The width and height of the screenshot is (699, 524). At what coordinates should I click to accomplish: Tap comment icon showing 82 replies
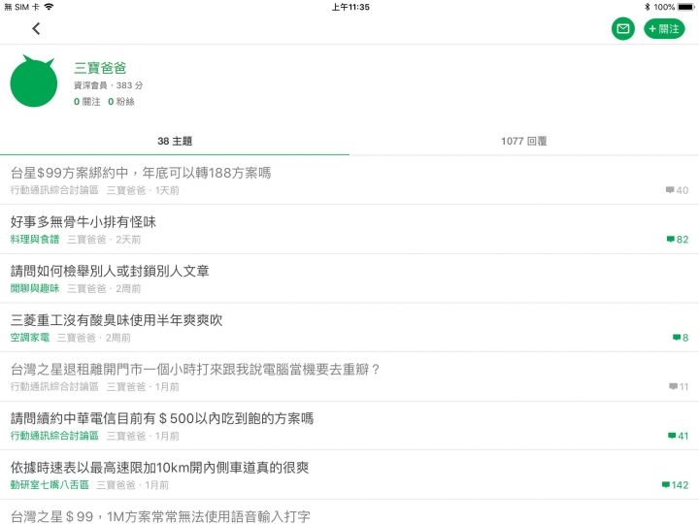[678, 240]
